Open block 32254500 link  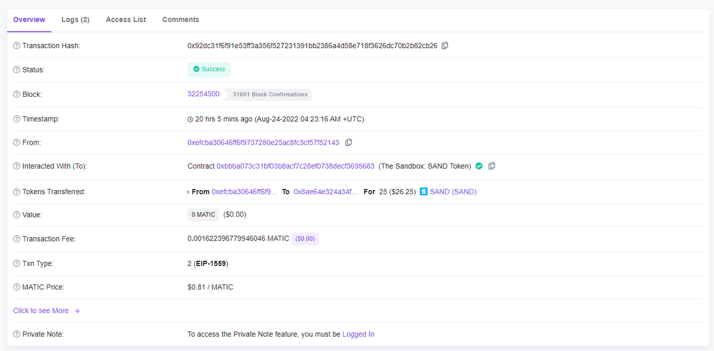203,94
